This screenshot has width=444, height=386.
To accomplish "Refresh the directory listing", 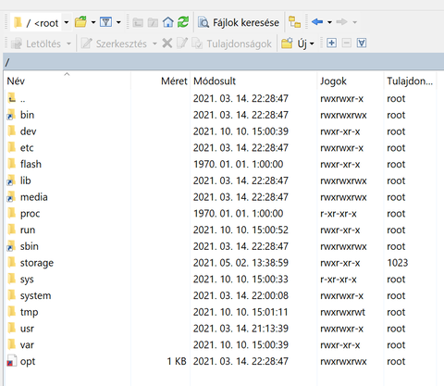I will coord(183,22).
